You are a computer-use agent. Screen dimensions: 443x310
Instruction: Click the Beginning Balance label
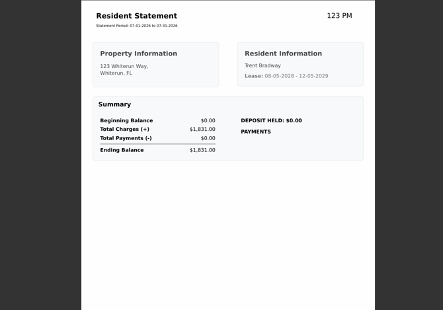[126, 120]
